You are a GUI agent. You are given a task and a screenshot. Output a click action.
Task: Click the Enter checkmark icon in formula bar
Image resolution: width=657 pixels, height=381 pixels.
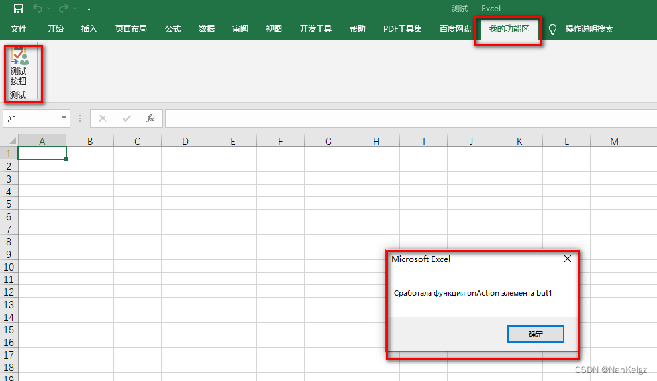pos(126,118)
